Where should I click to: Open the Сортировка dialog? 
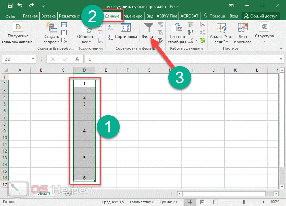pos(126,31)
